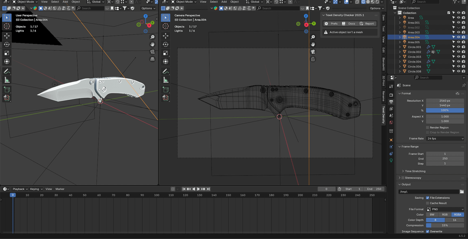This screenshot has width=468, height=239.
Task: Open the Keying menu in timeline
Action: [35, 189]
